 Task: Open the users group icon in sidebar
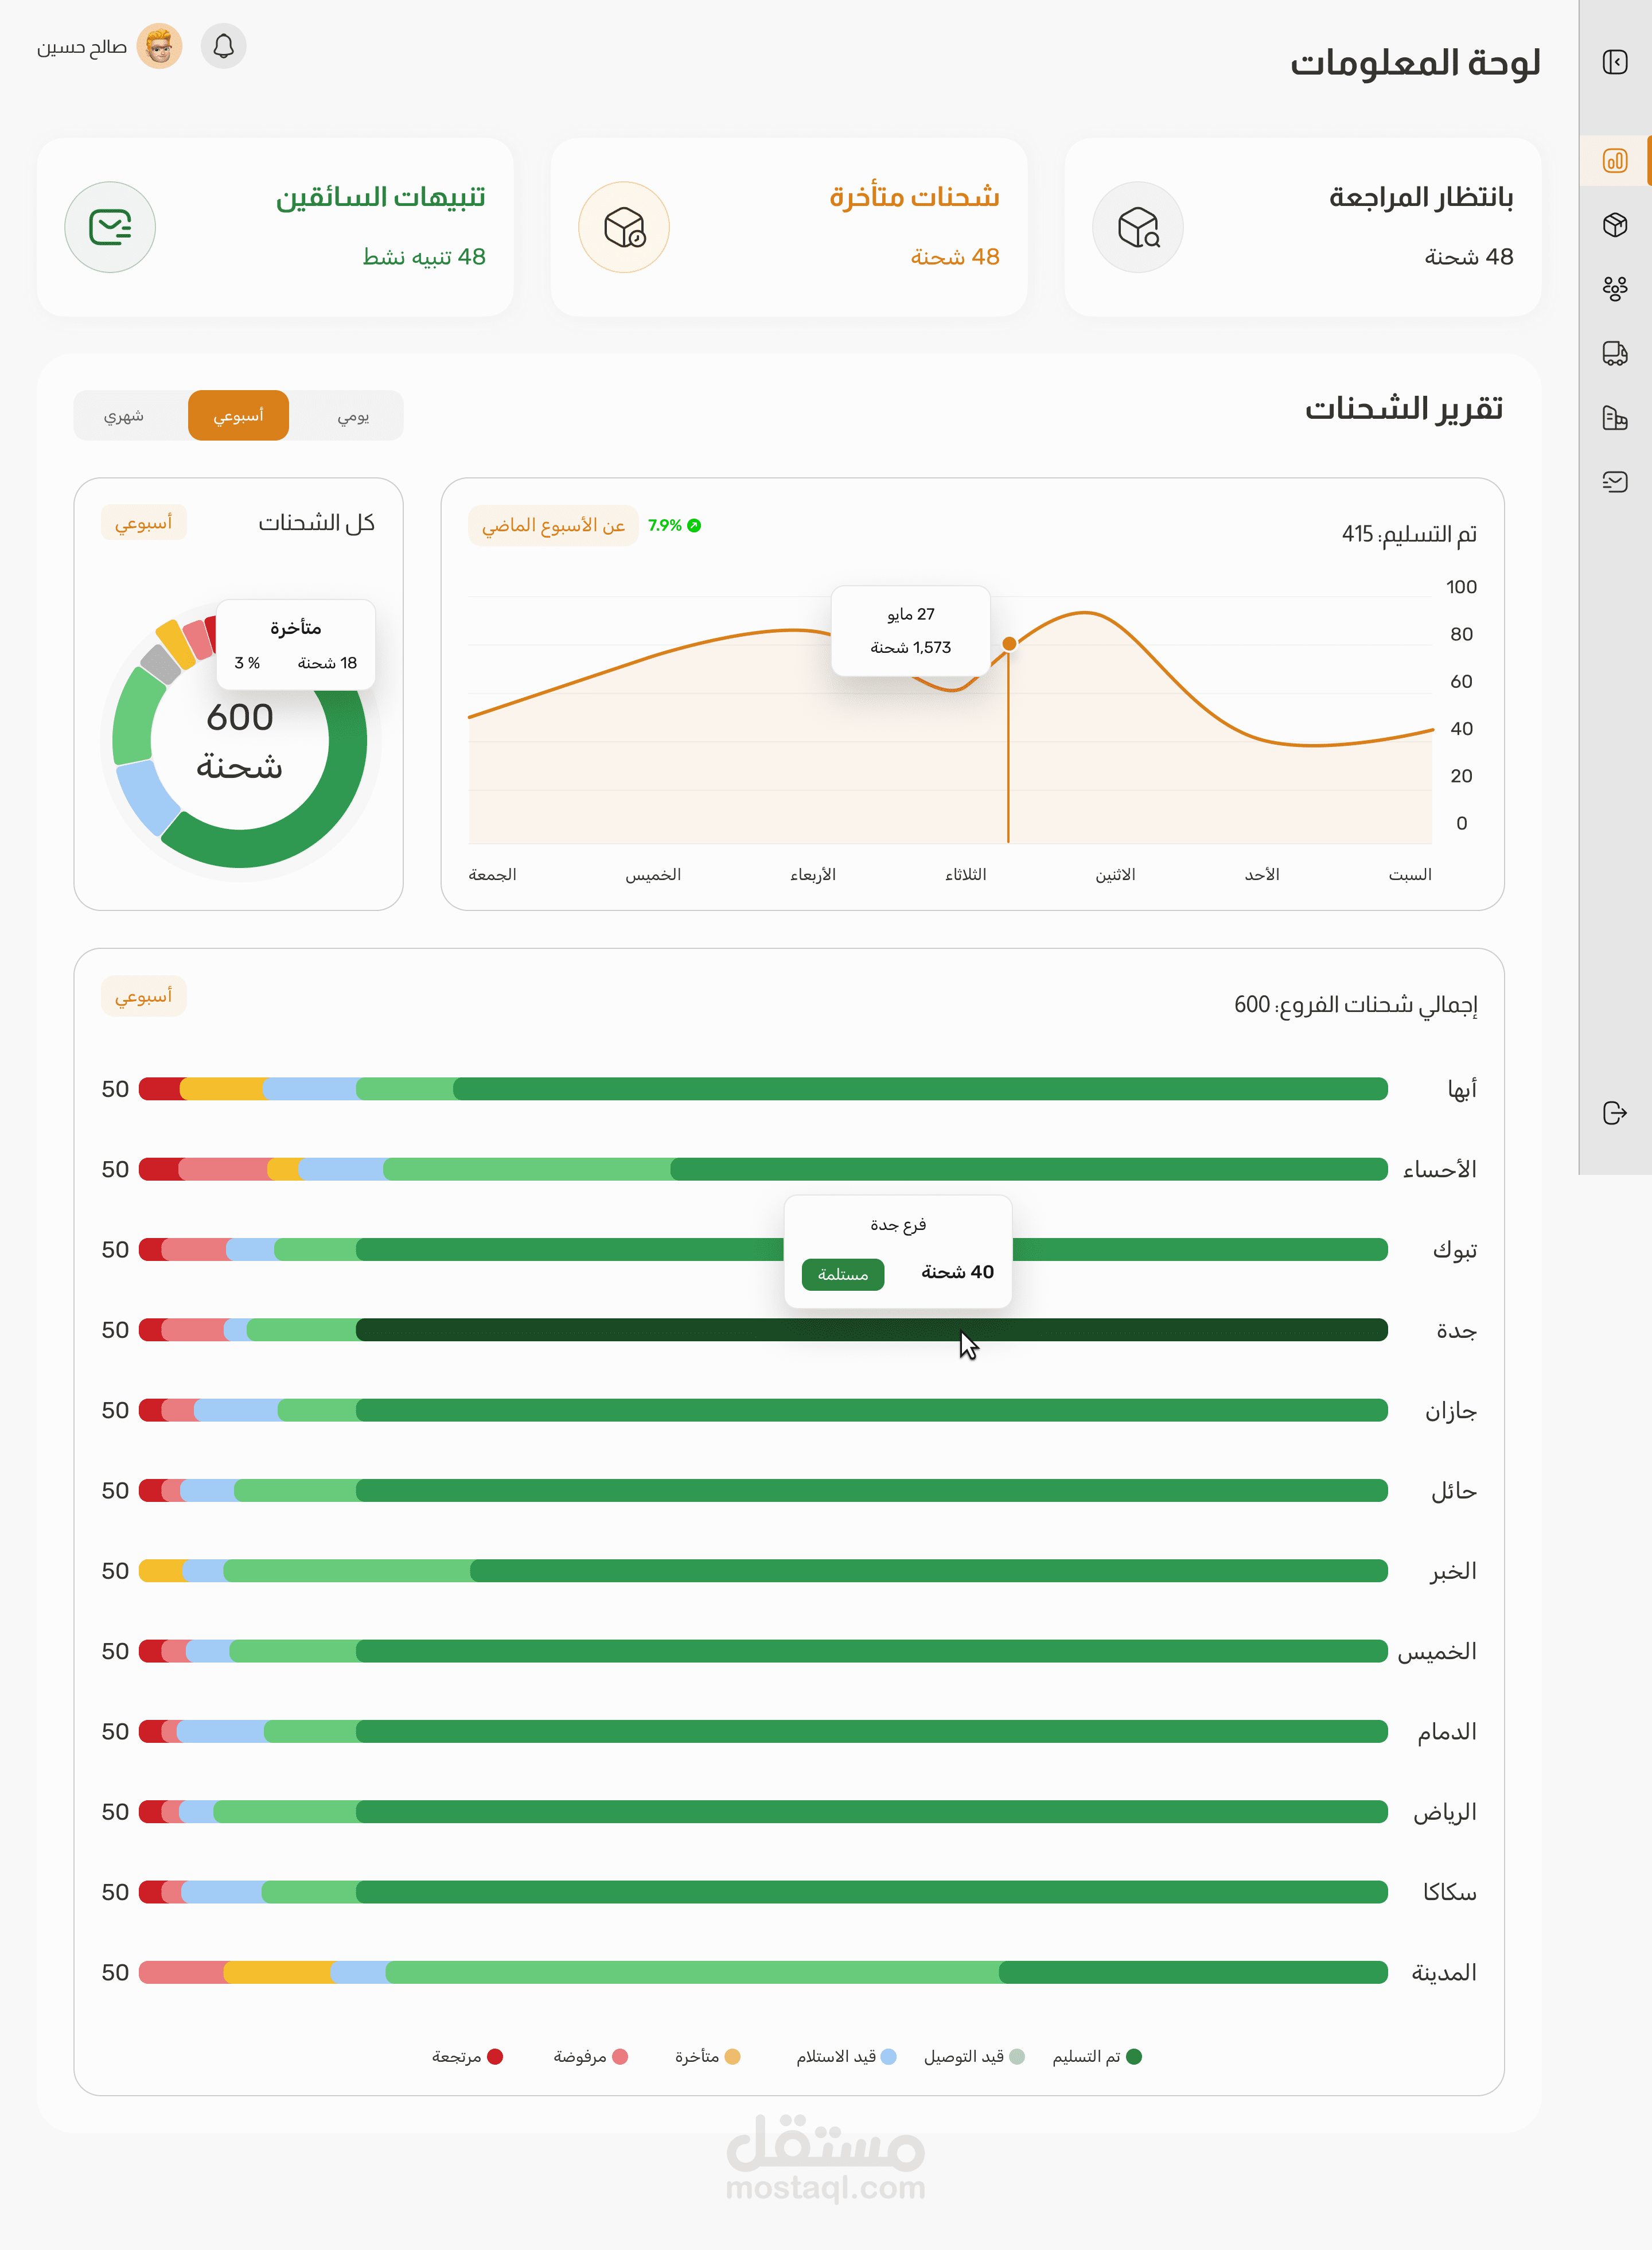[1614, 289]
